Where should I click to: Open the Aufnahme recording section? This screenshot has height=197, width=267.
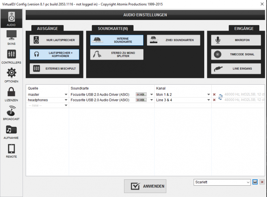11,132
